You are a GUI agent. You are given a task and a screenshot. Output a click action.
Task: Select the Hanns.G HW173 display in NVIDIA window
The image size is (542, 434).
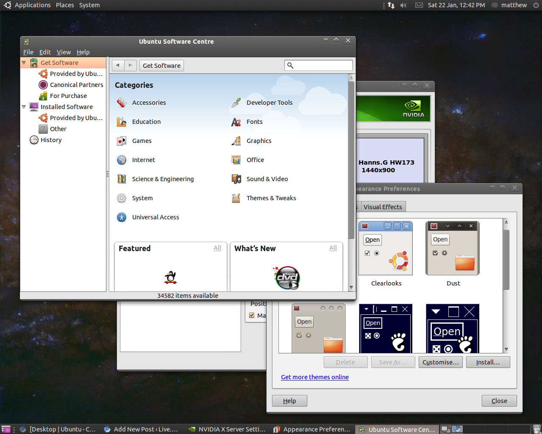[390, 161]
